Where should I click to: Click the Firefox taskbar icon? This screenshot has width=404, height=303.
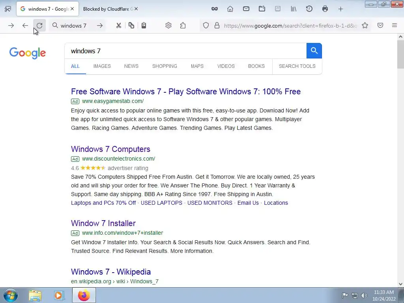click(84, 296)
